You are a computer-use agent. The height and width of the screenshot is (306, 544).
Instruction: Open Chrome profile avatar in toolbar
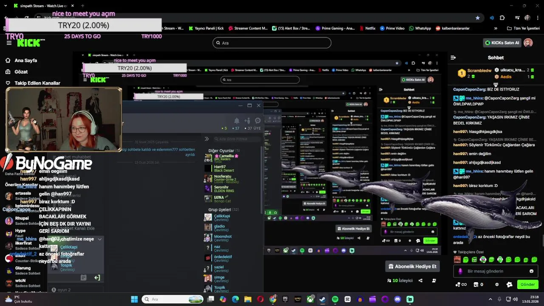coord(527,18)
